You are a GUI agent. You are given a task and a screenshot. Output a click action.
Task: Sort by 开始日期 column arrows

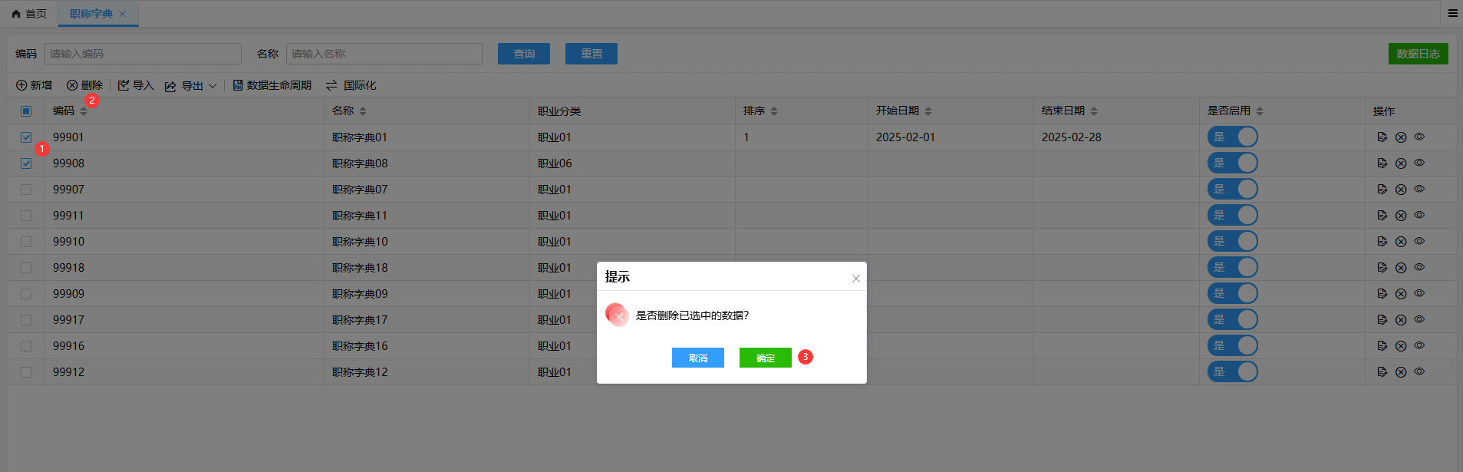(x=928, y=111)
